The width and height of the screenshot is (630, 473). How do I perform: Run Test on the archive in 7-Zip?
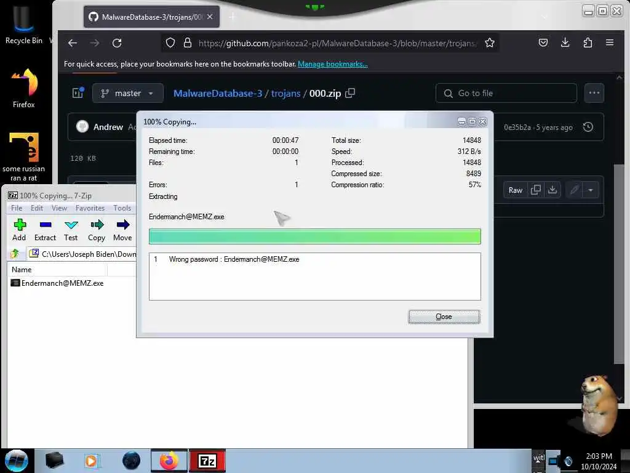[71, 230]
